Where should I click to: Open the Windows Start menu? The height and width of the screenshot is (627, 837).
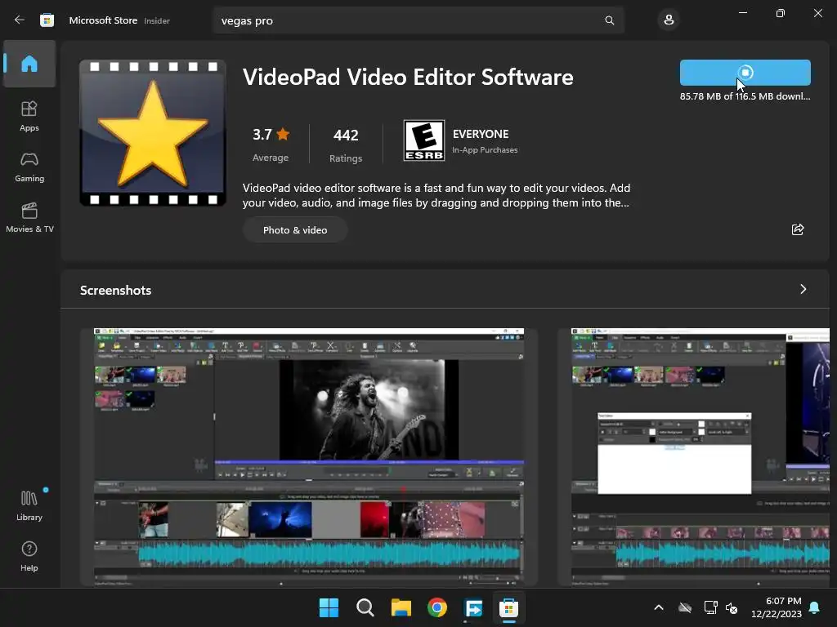[x=329, y=607]
